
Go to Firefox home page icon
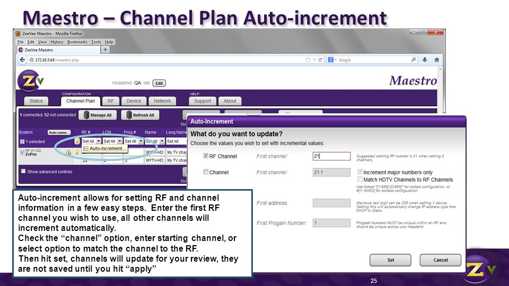point(436,60)
